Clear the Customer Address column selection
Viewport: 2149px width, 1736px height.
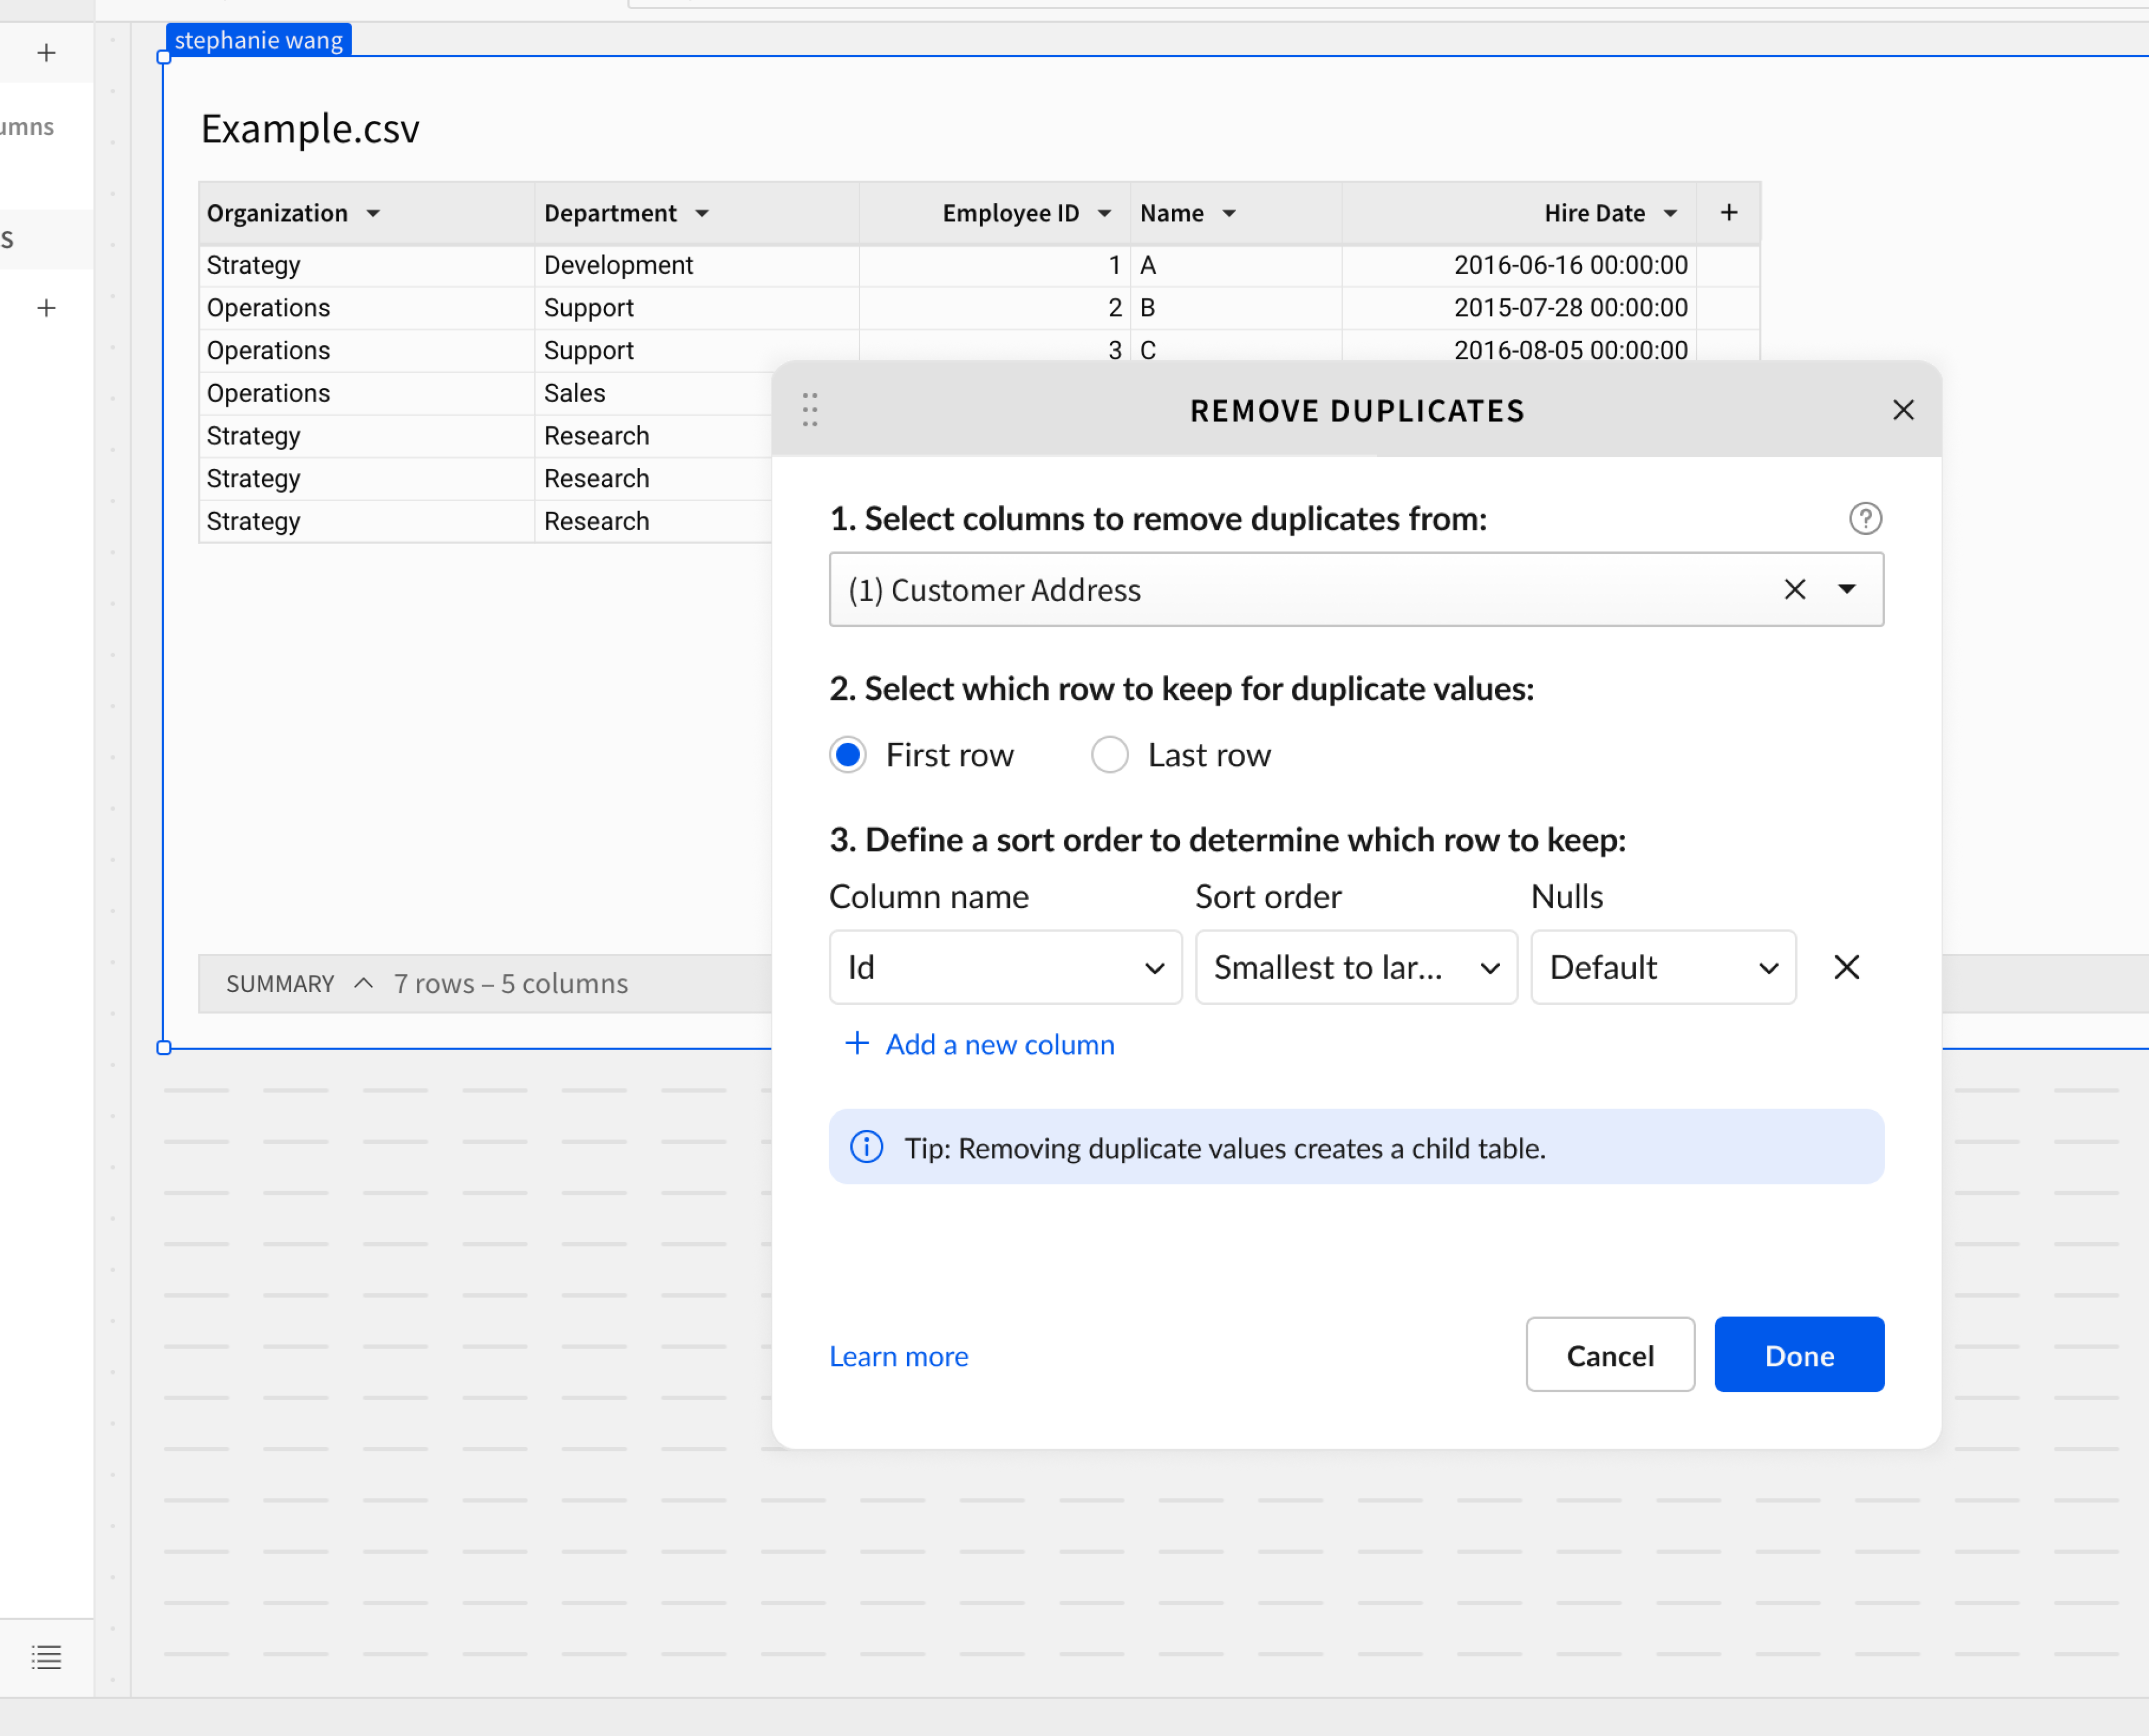click(1794, 590)
